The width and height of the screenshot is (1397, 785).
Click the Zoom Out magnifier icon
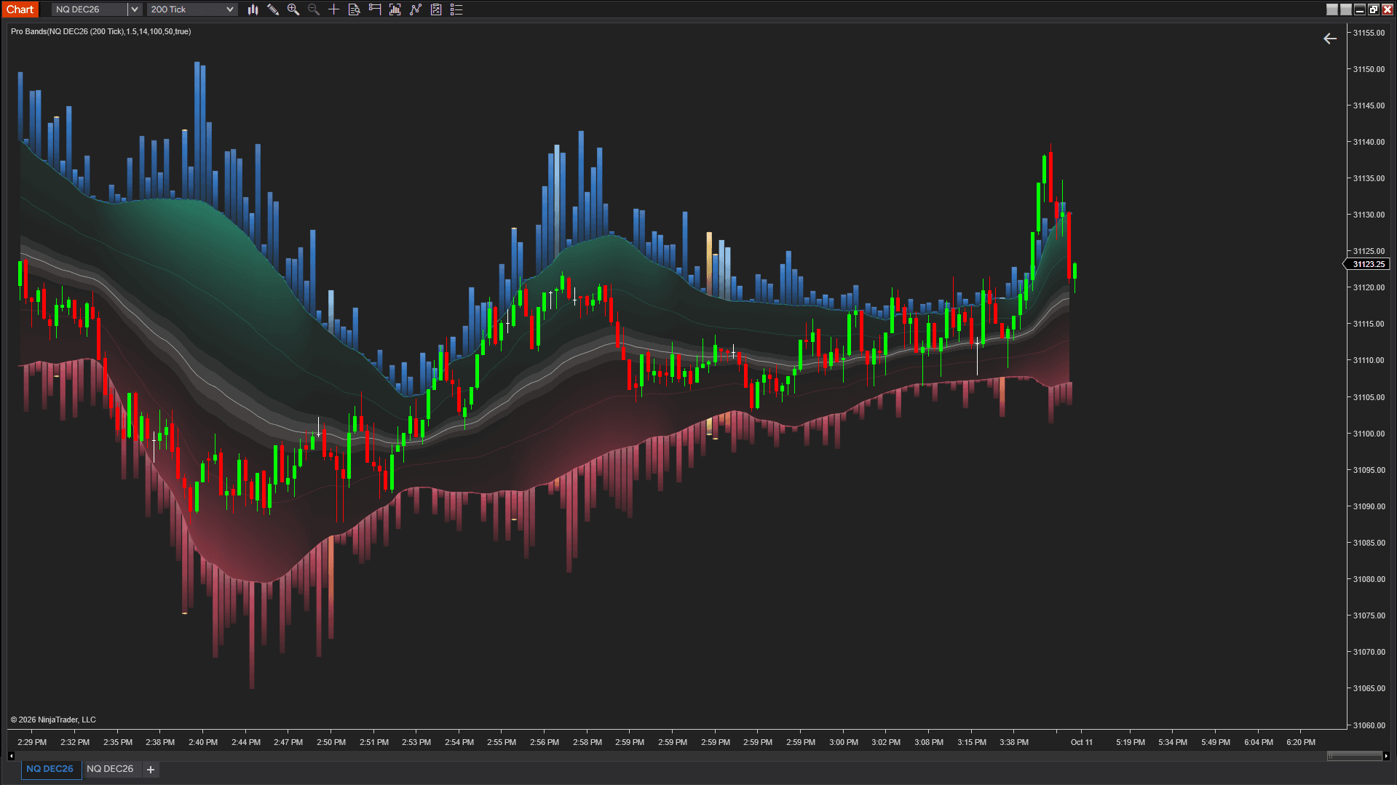coord(314,9)
